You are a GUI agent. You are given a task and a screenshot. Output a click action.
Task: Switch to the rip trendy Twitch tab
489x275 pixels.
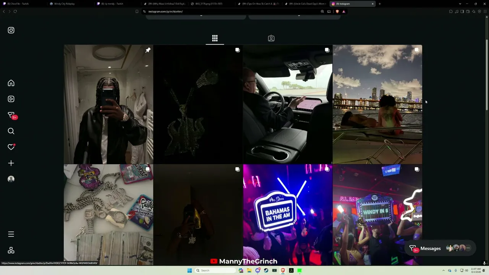click(x=117, y=4)
